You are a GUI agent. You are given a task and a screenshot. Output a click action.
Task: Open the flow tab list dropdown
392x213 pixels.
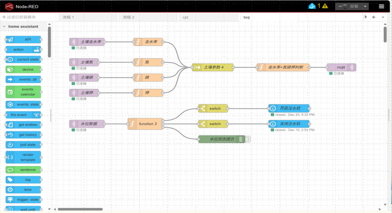click(383, 17)
